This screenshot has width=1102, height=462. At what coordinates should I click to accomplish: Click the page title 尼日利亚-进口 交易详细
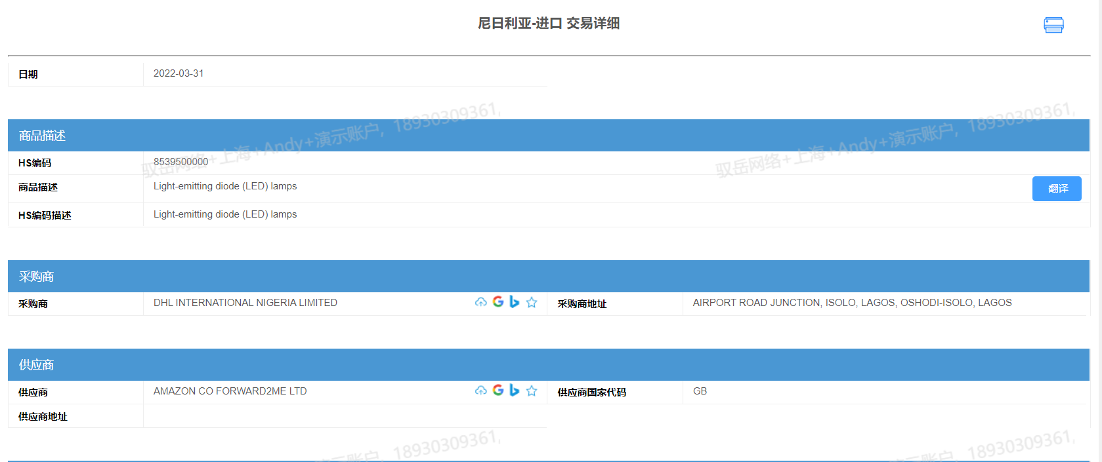pyautogui.click(x=549, y=24)
